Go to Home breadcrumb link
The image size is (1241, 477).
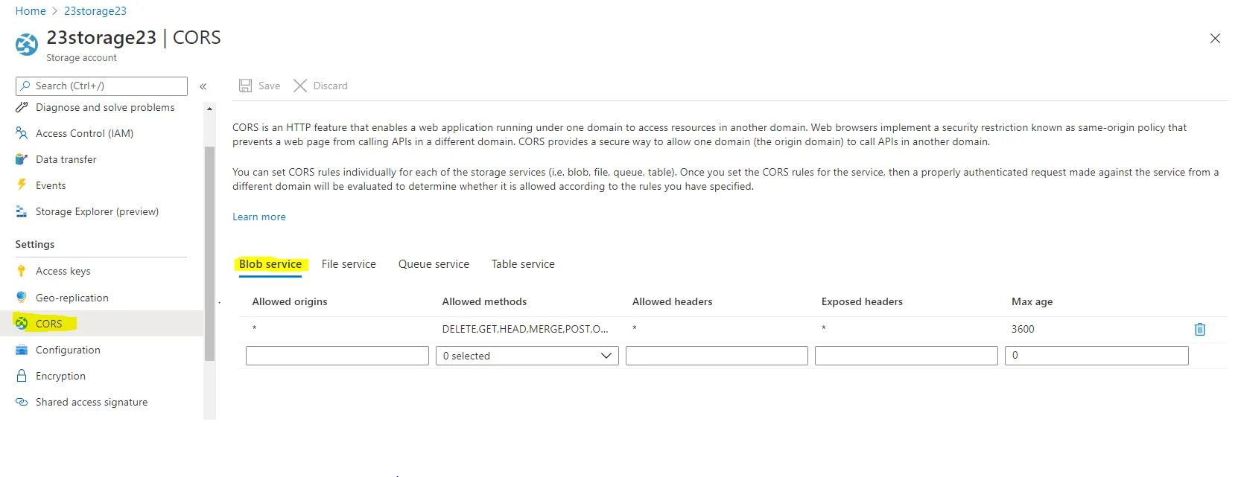point(31,11)
